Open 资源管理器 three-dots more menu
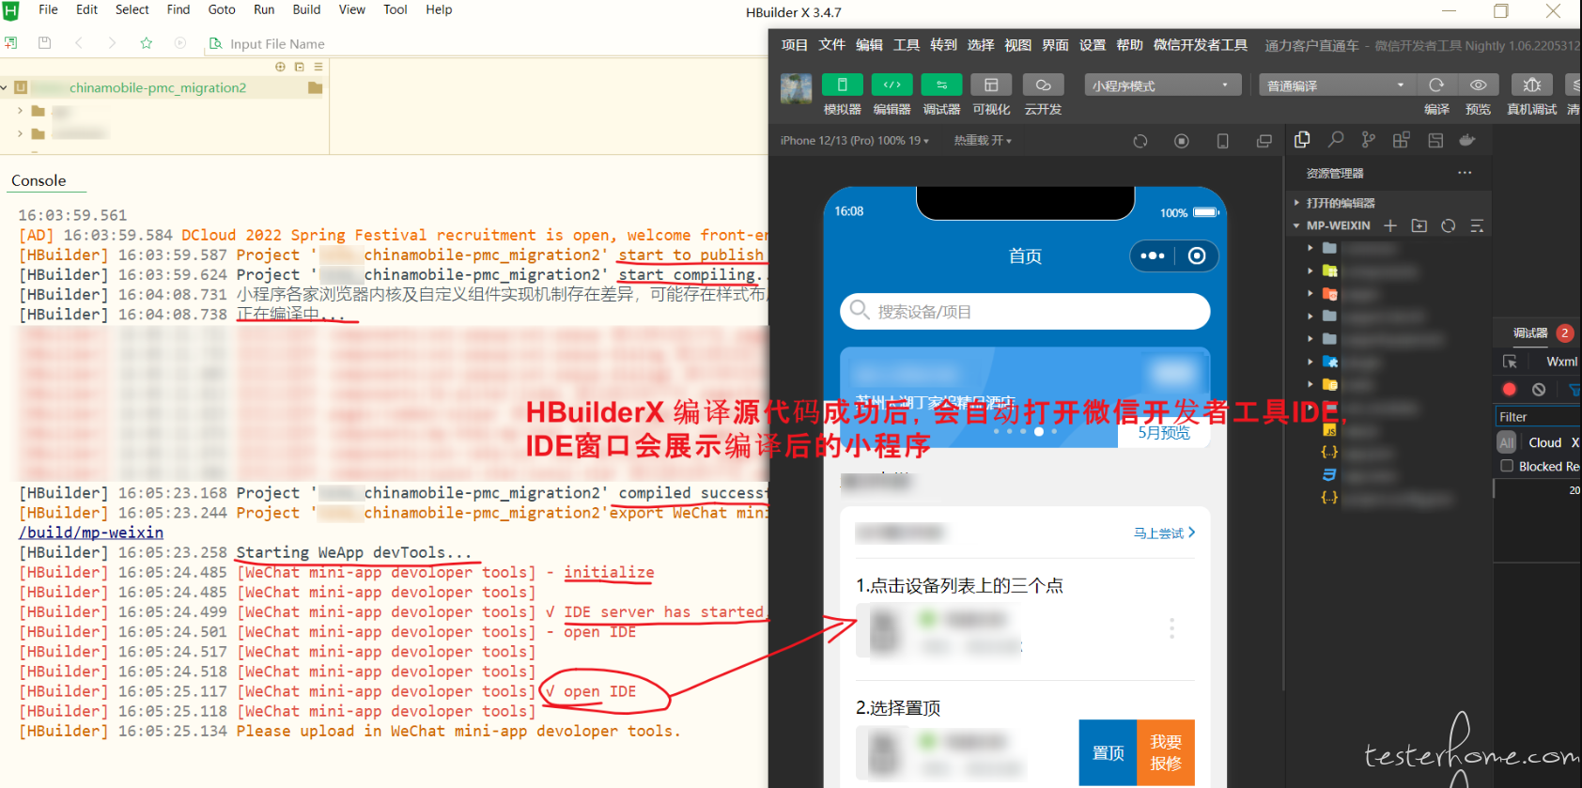 (1465, 173)
